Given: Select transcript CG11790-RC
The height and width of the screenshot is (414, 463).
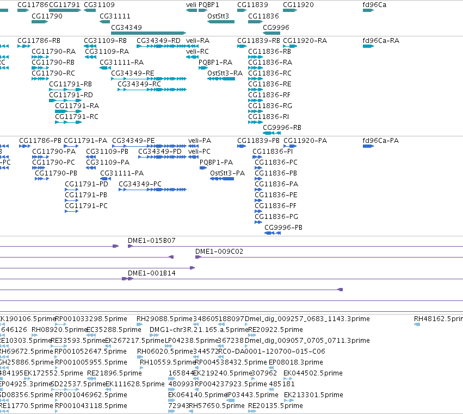Looking at the screenshot, I should point(53,73).
